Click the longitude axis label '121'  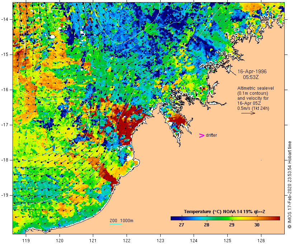(x=93, y=240)
